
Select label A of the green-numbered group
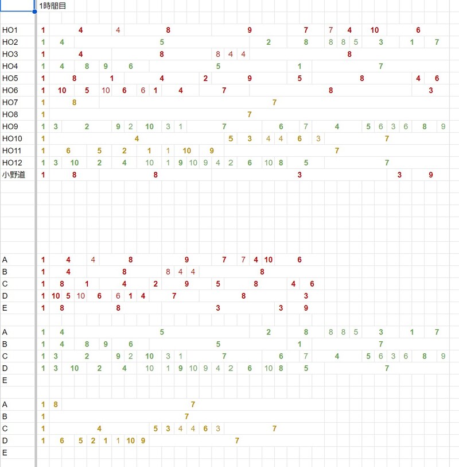click(5, 332)
